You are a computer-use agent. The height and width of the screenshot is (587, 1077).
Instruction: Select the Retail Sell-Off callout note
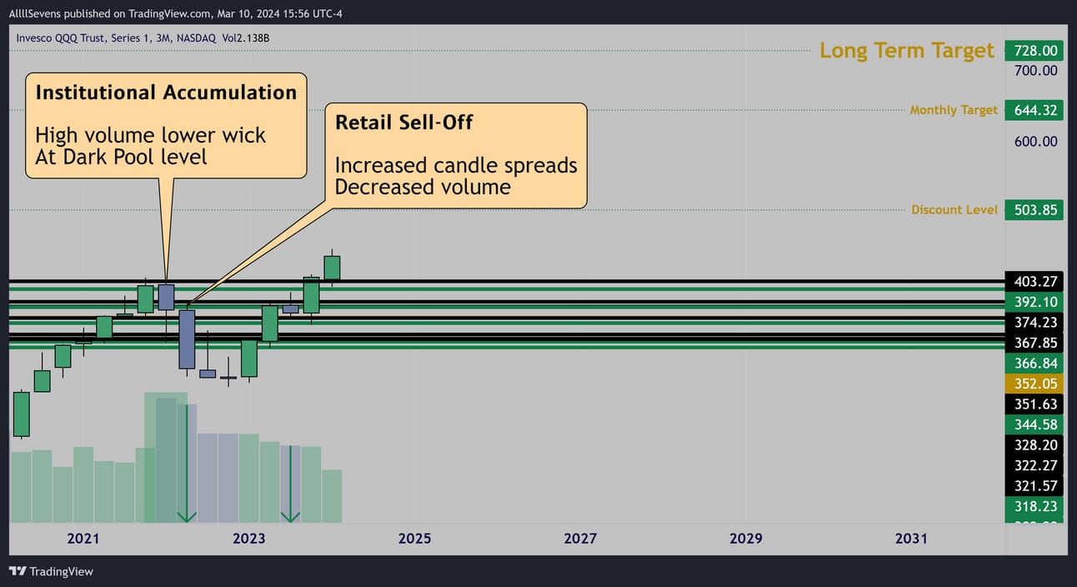[x=456, y=155]
